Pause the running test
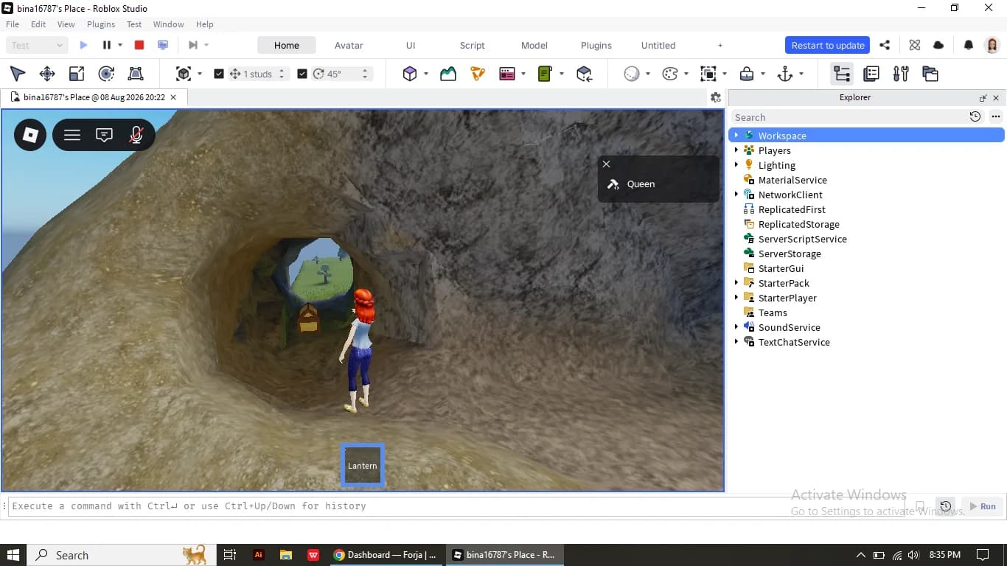 (107, 45)
